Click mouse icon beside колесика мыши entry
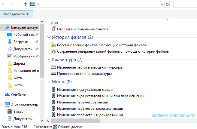197x129 pixels. (x=53, y=108)
